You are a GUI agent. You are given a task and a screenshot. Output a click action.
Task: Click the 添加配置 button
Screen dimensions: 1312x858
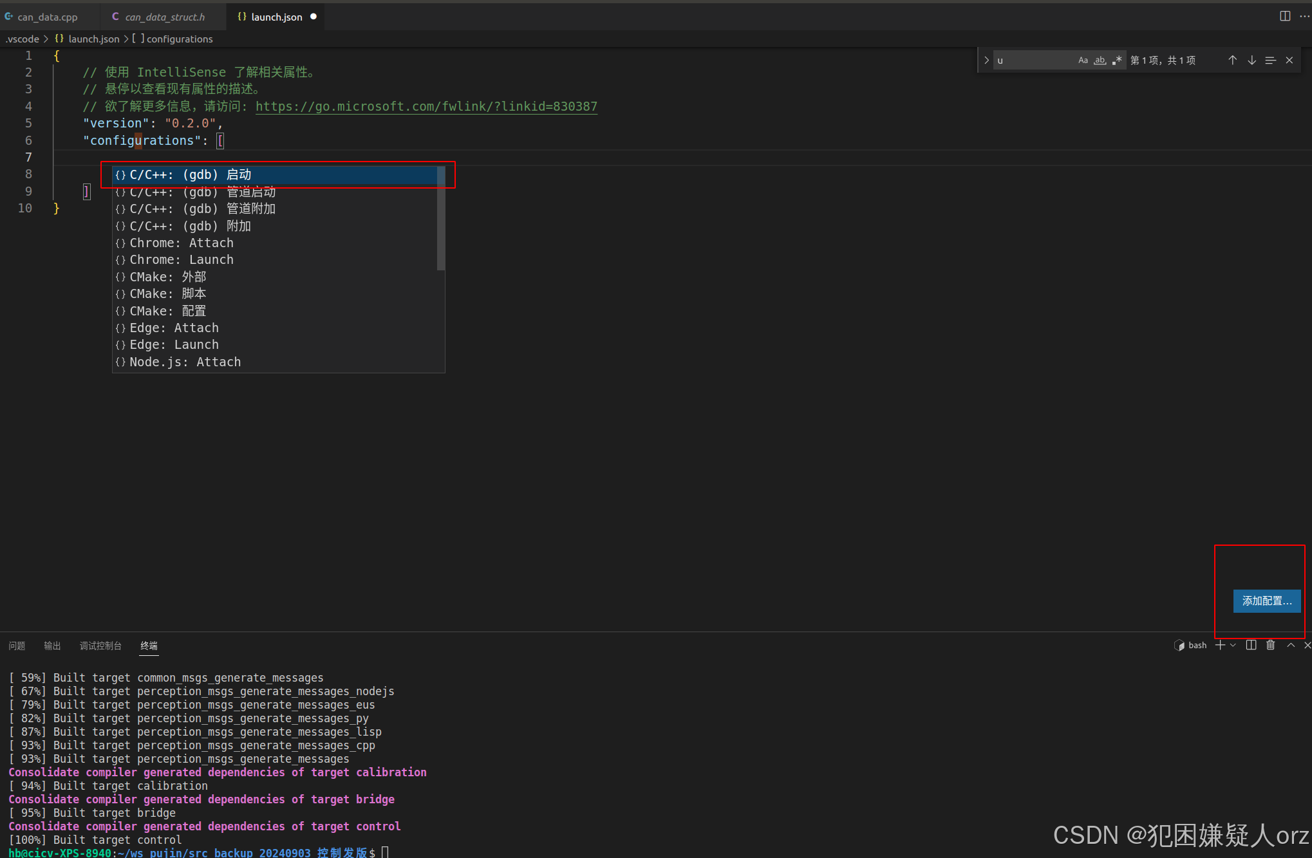tap(1266, 601)
